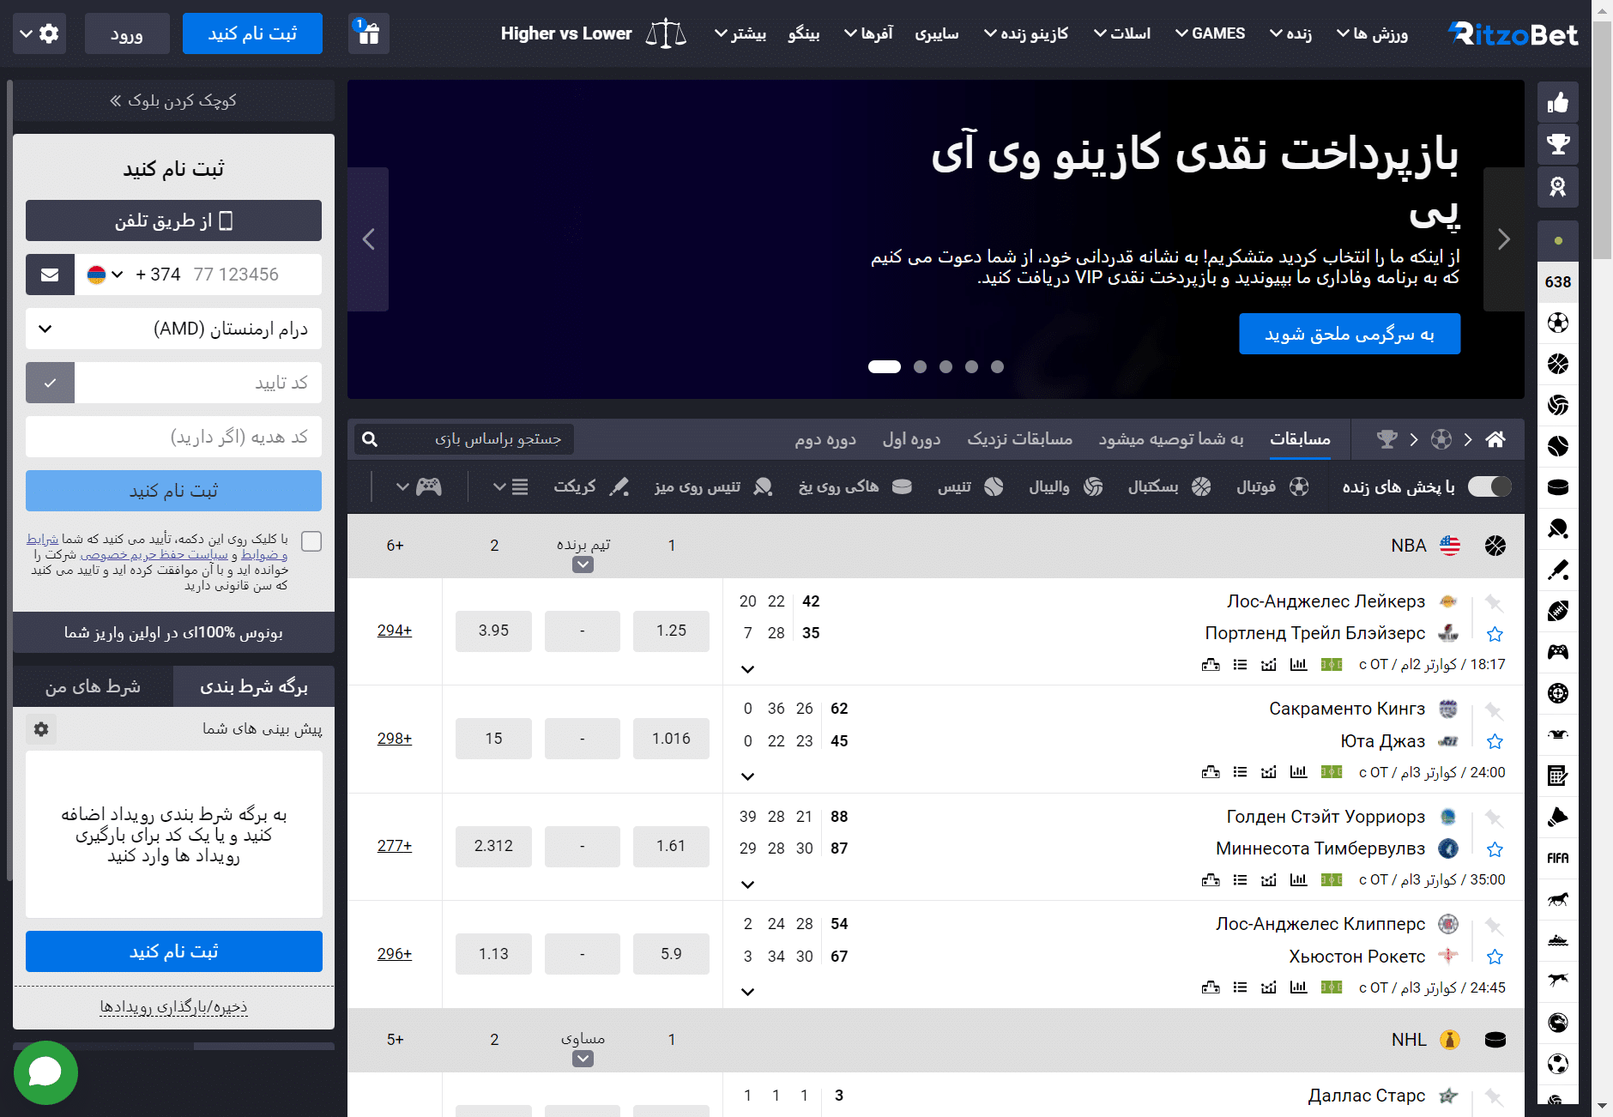
Task: Check the terms agreement checkbox
Action: click(311, 540)
